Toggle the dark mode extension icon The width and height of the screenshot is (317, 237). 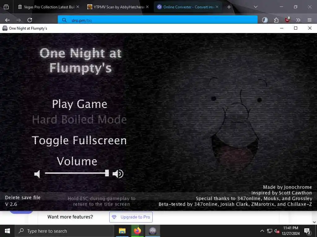click(265, 20)
